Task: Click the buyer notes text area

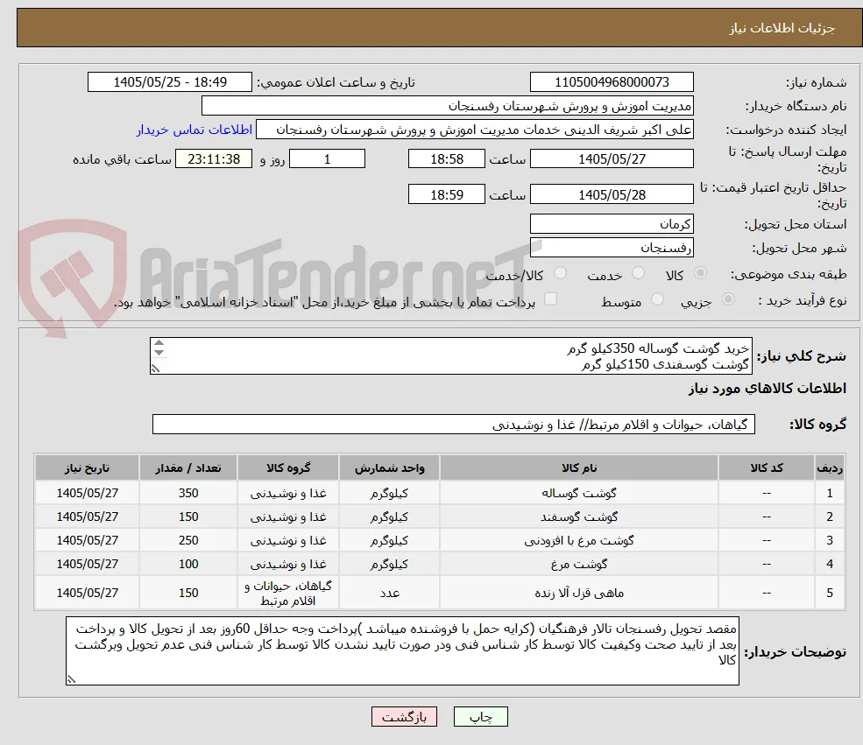Action: point(402,650)
